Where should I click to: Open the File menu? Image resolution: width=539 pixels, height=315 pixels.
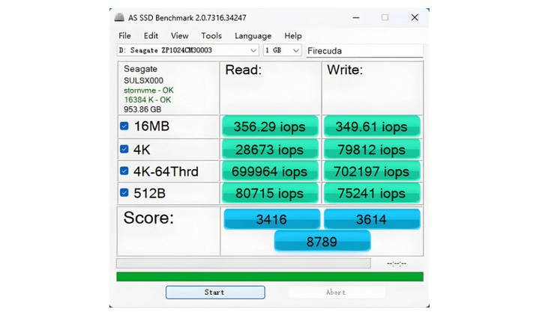tap(124, 36)
